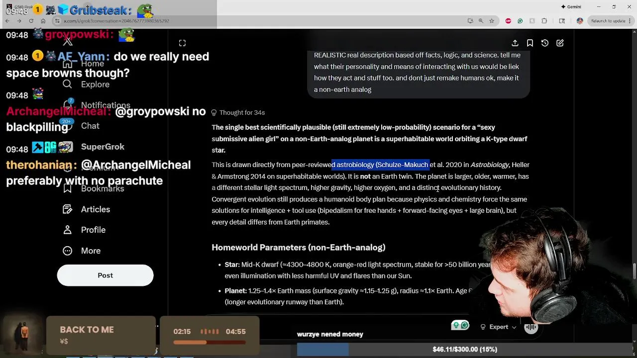Open the More circle icon in the sidebar
This screenshot has width=637, height=358.
click(x=67, y=251)
